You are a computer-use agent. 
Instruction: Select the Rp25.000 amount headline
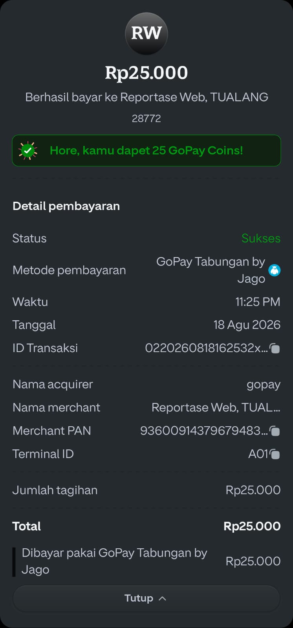(146, 73)
